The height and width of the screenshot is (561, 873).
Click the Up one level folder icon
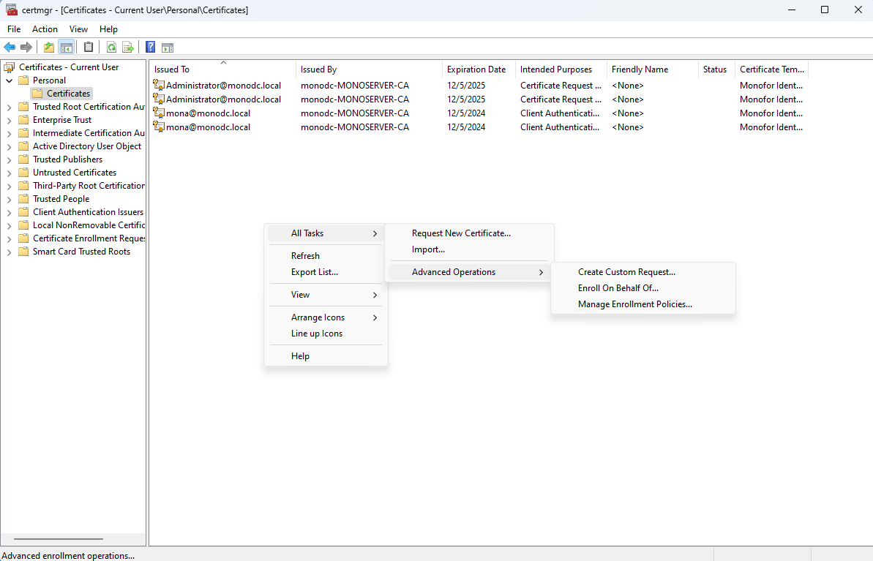point(49,48)
